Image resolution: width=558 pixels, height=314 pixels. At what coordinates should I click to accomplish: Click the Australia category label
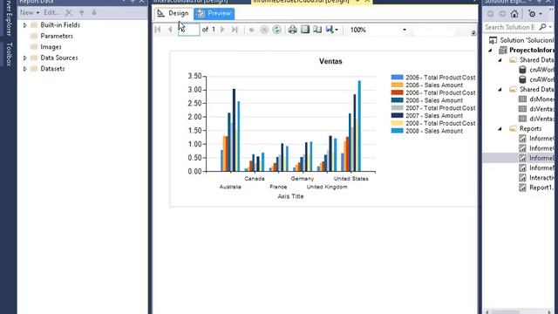(230, 187)
